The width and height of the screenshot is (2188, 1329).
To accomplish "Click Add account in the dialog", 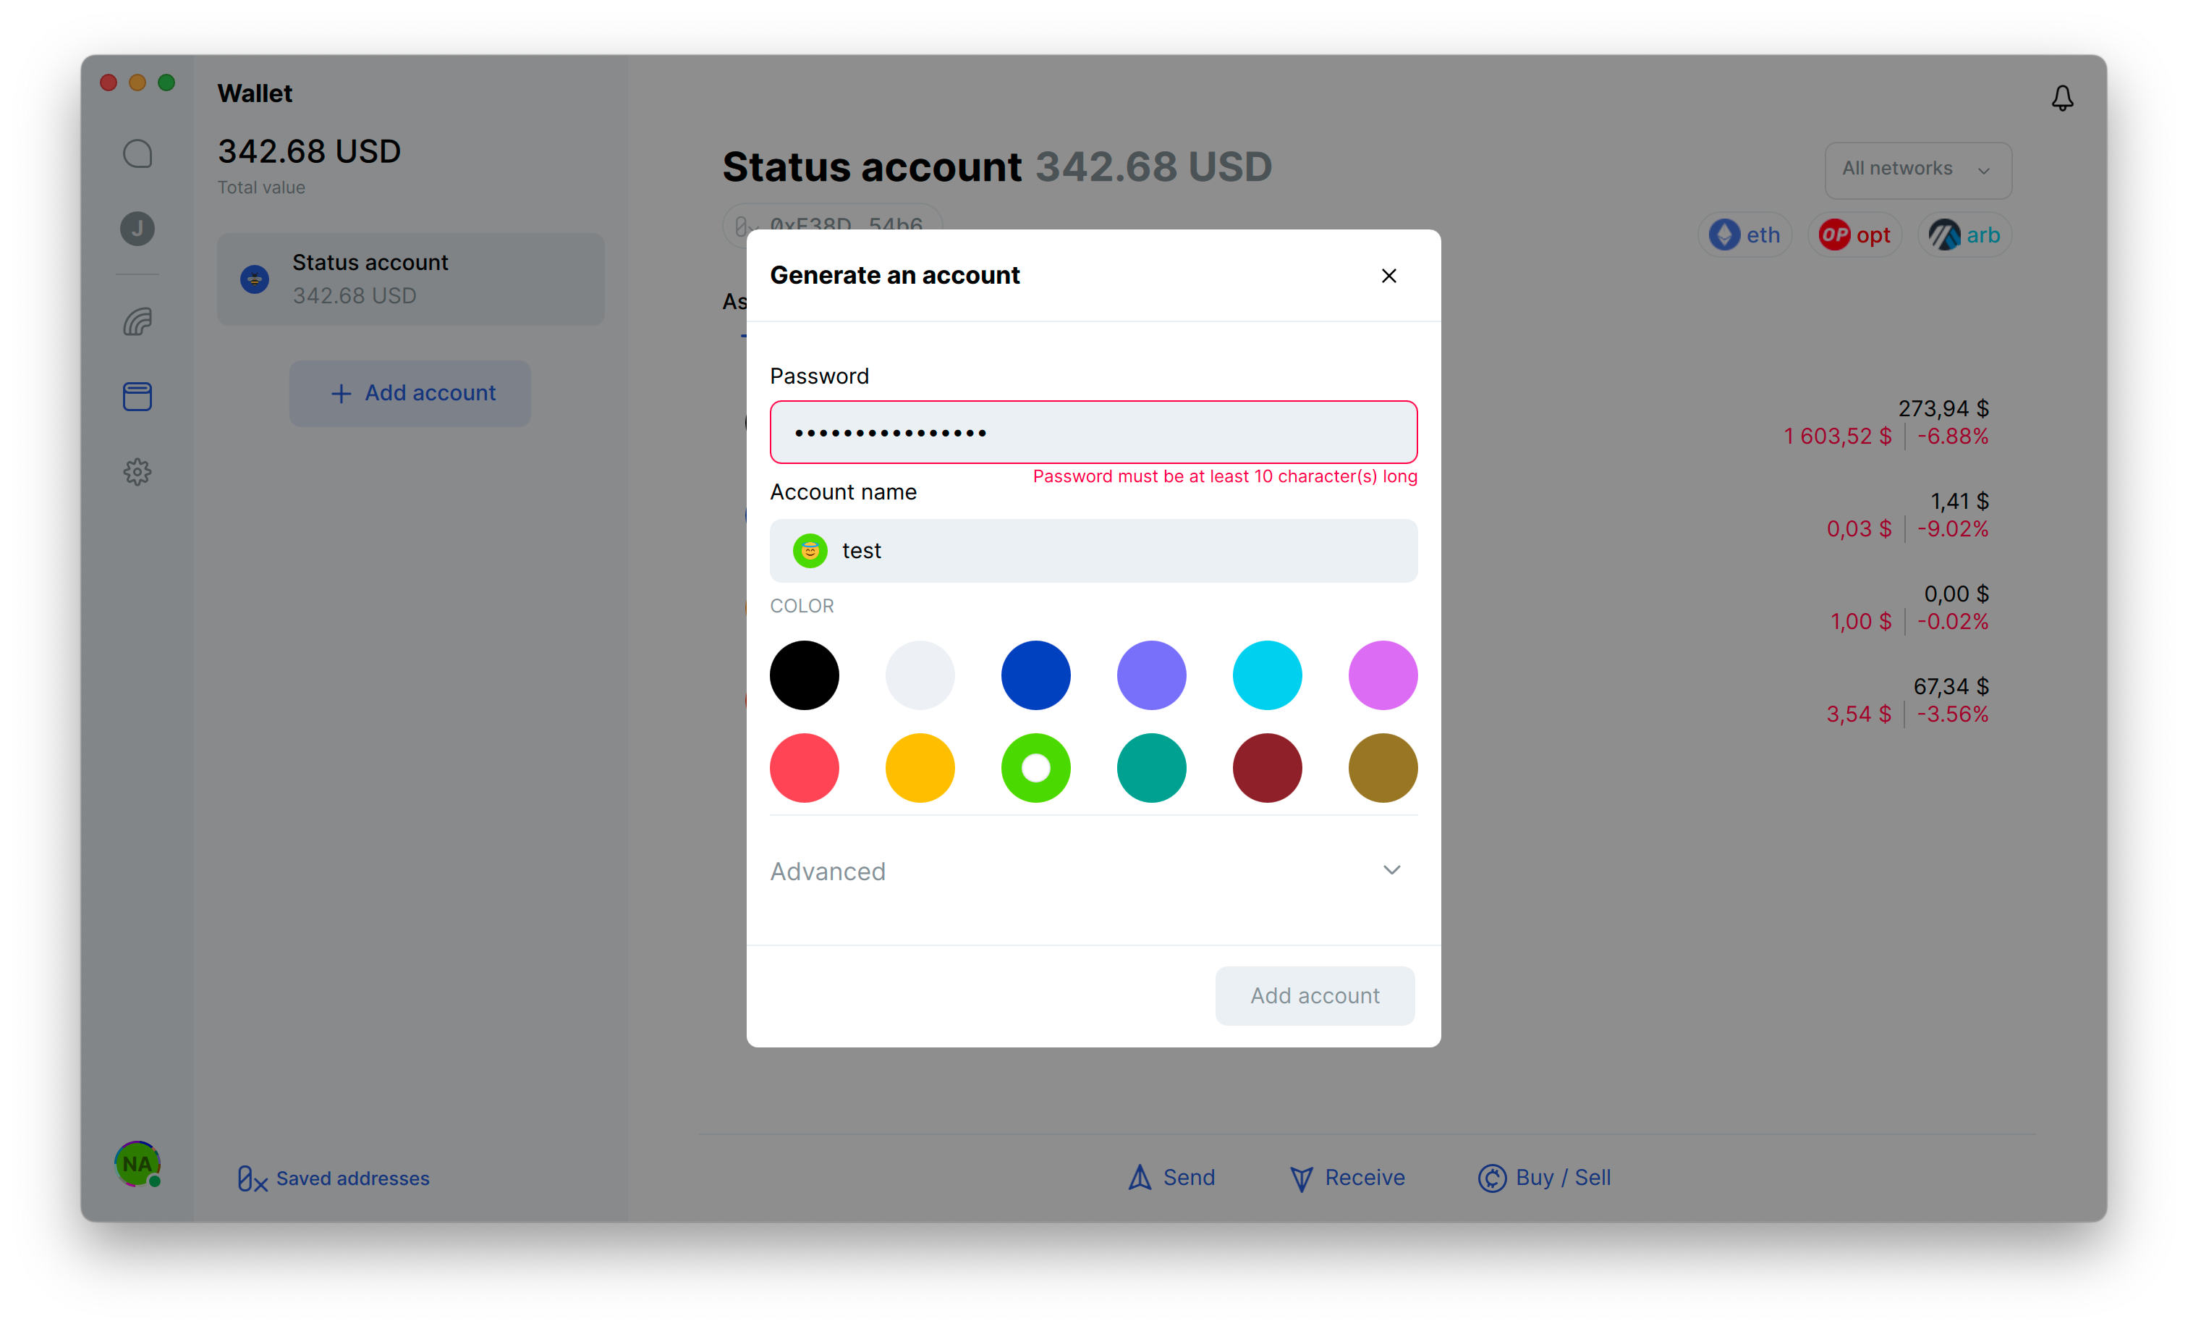I will coord(1314,995).
